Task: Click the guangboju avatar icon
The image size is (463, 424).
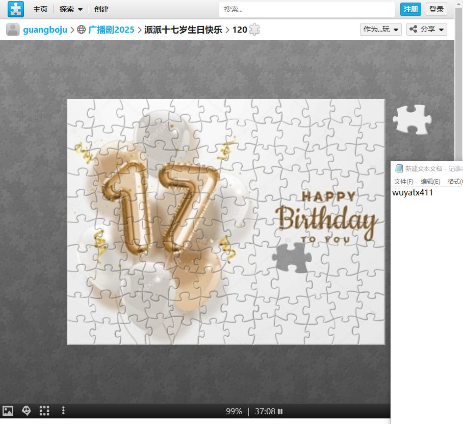Action: click(x=13, y=30)
